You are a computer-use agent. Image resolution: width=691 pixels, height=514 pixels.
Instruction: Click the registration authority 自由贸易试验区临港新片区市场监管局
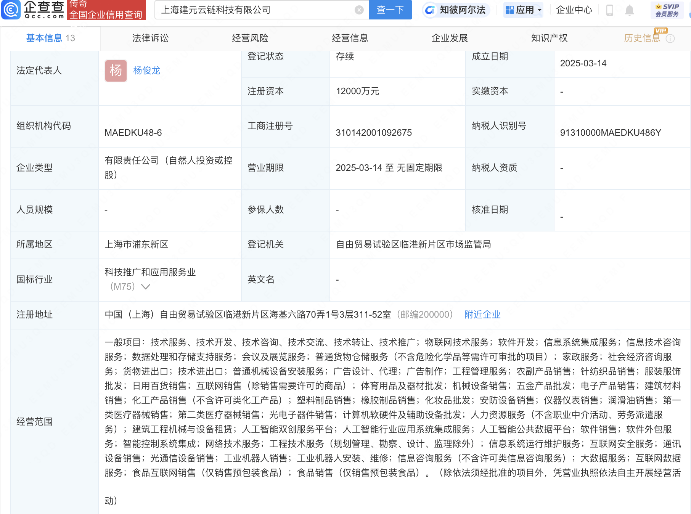click(x=413, y=244)
